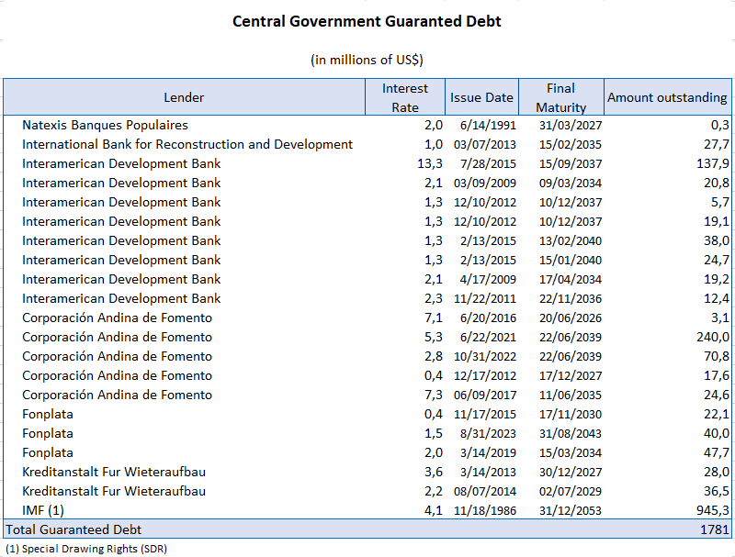Screen dimensions: 735x557
Task: Select the final maturity '31/03/2027'
Action: [x=571, y=126]
